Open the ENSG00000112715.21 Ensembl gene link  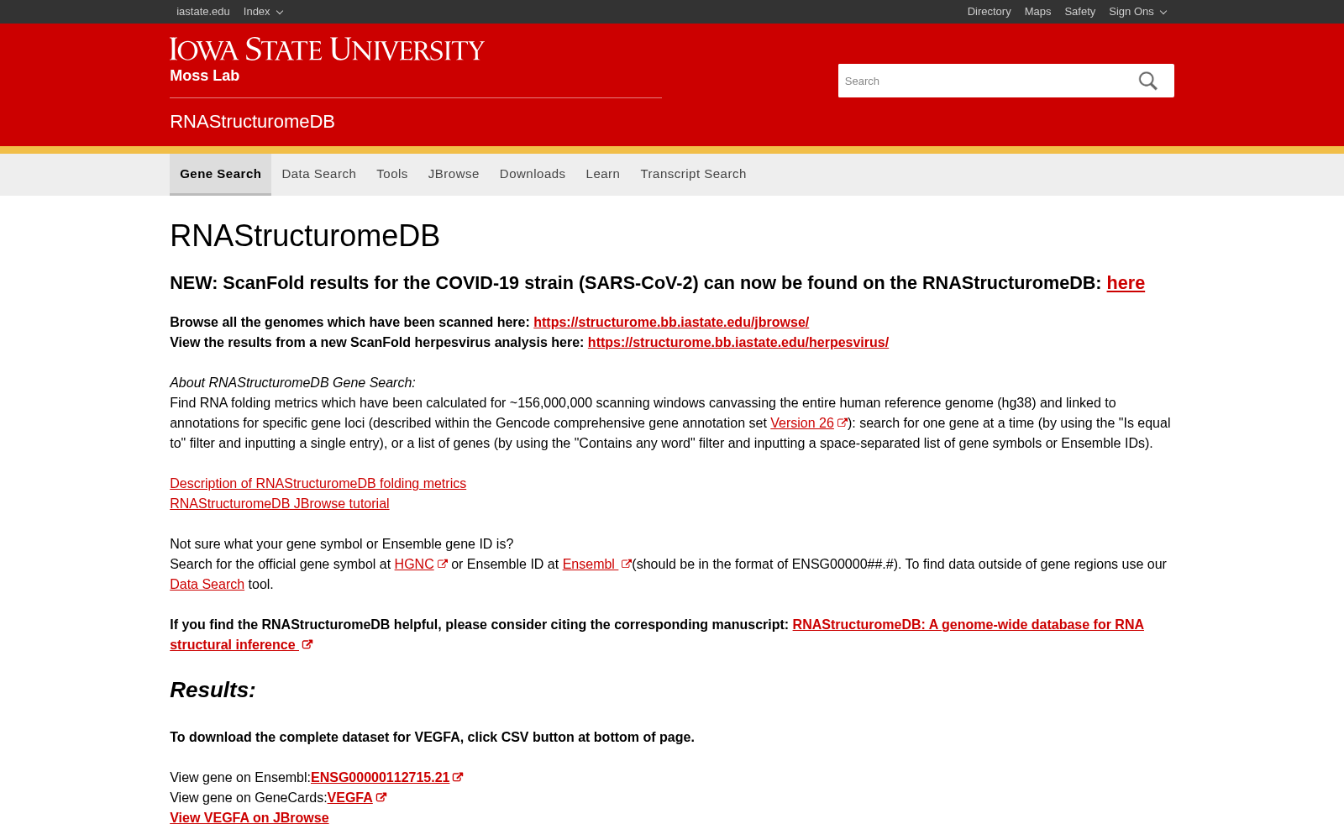pyautogui.click(x=380, y=778)
